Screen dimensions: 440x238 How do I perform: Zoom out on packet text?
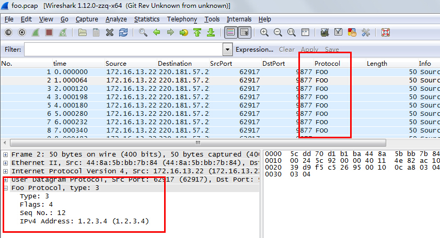click(x=278, y=32)
